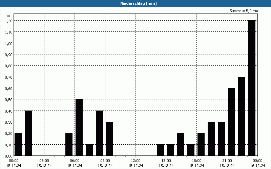Click the 0,60 y-axis value
271x169 pixels.
click(x=8, y=88)
